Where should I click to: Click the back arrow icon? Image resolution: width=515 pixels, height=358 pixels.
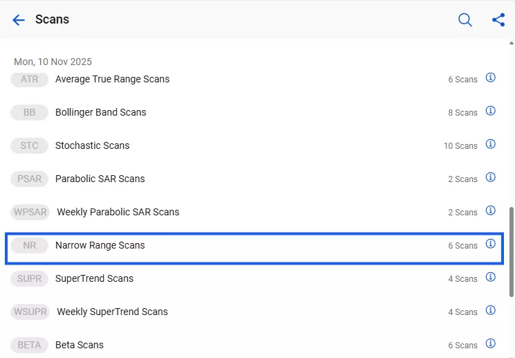click(x=19, y=20)
